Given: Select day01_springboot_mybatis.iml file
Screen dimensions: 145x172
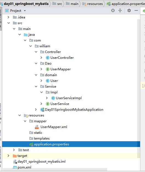Looking at the screenshot, I should point(41,162).
